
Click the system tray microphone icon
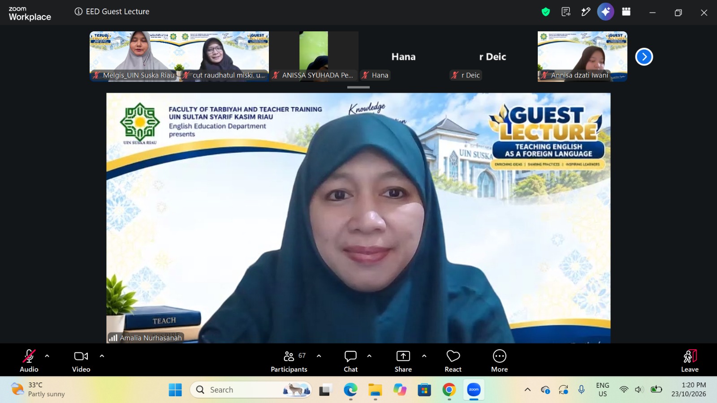click(x=581, y=390)
